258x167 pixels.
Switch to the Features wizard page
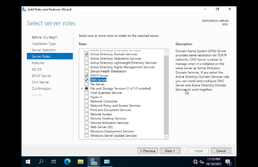click(38, 63)
